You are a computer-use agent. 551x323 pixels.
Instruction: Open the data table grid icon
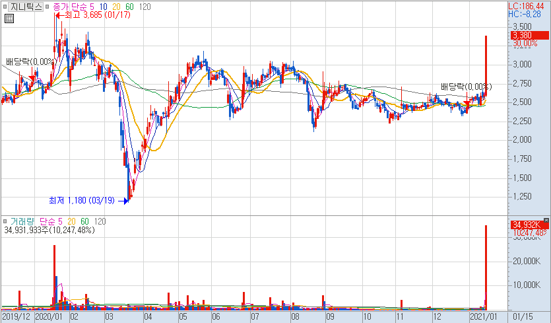(9, 18)
